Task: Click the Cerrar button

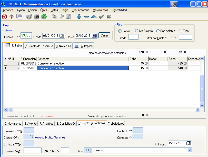Action: 104,35
